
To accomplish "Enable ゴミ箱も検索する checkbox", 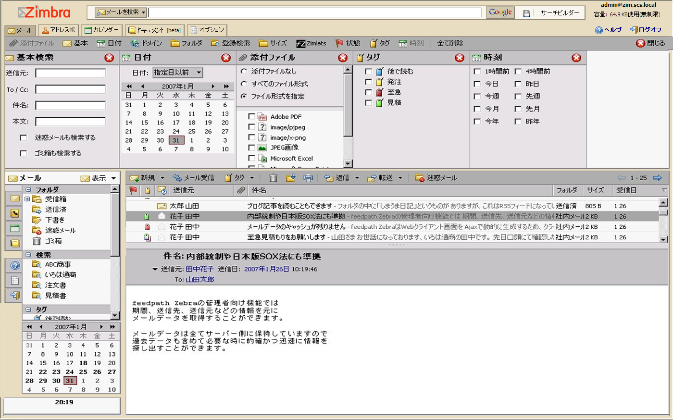I will coord(23,153).
